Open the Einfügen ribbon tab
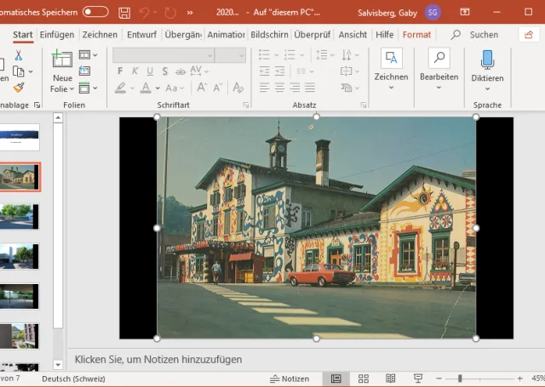This screenshot has height=387, width=545. (56, 35)
